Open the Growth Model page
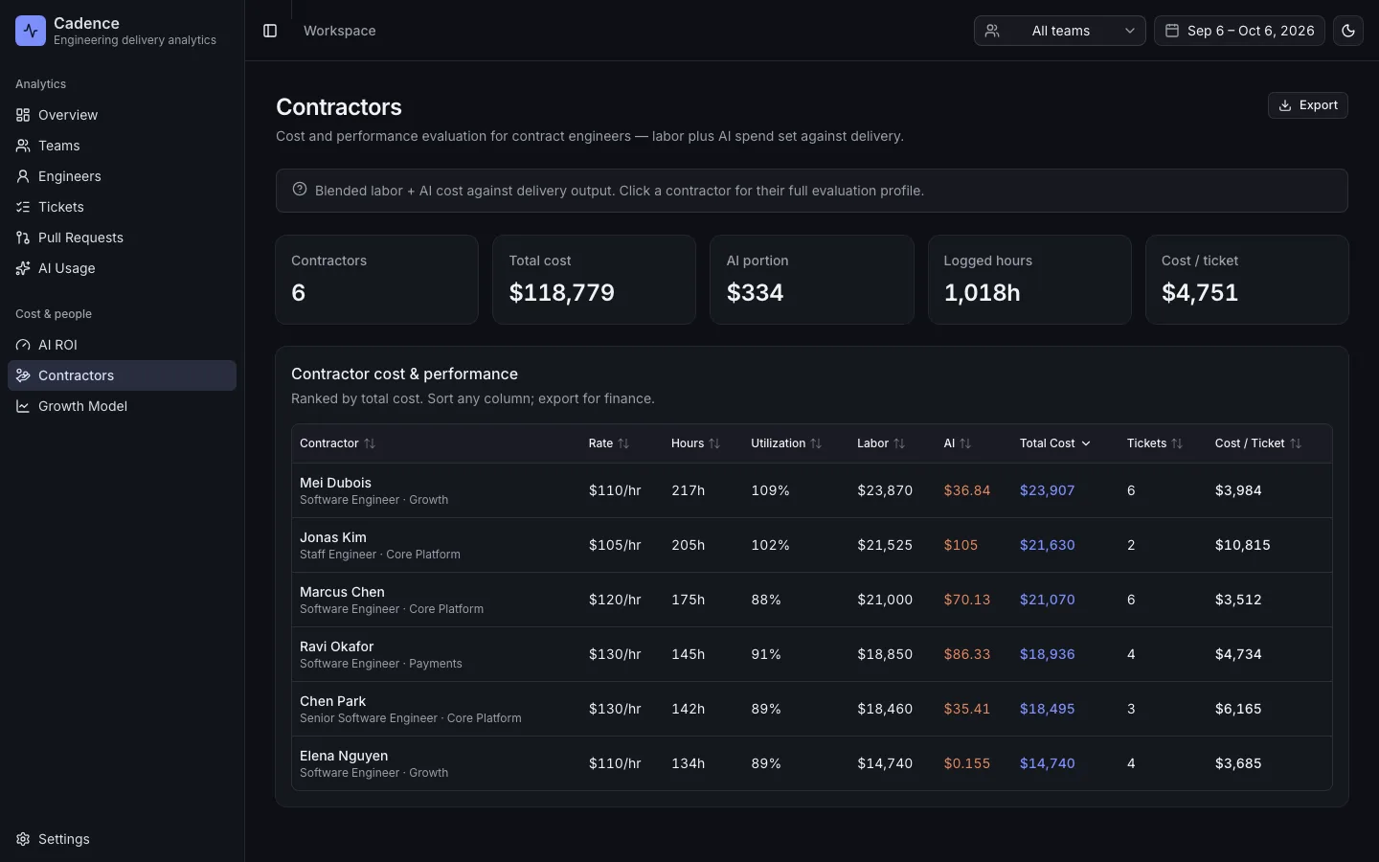The height and width of the screenshot is (862, 1379). tap(122, 406)
